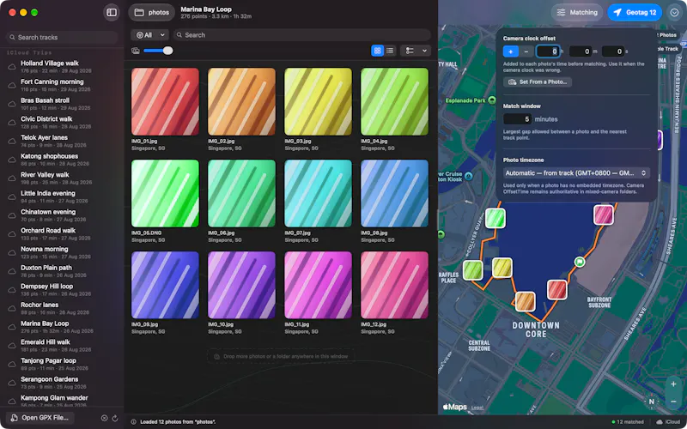The width and height of the screenshot is (687, 429).
Task: Click the Match window minutes field
Action: tap(518, 119)
